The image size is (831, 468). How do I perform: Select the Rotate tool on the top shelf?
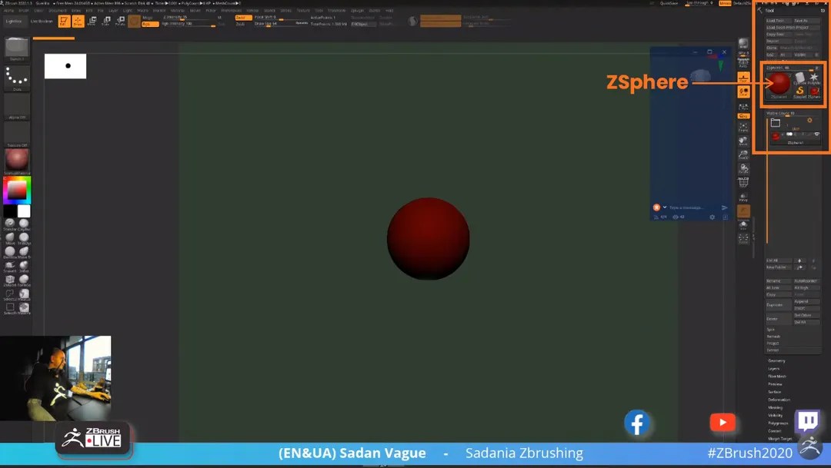pos(120,21)
